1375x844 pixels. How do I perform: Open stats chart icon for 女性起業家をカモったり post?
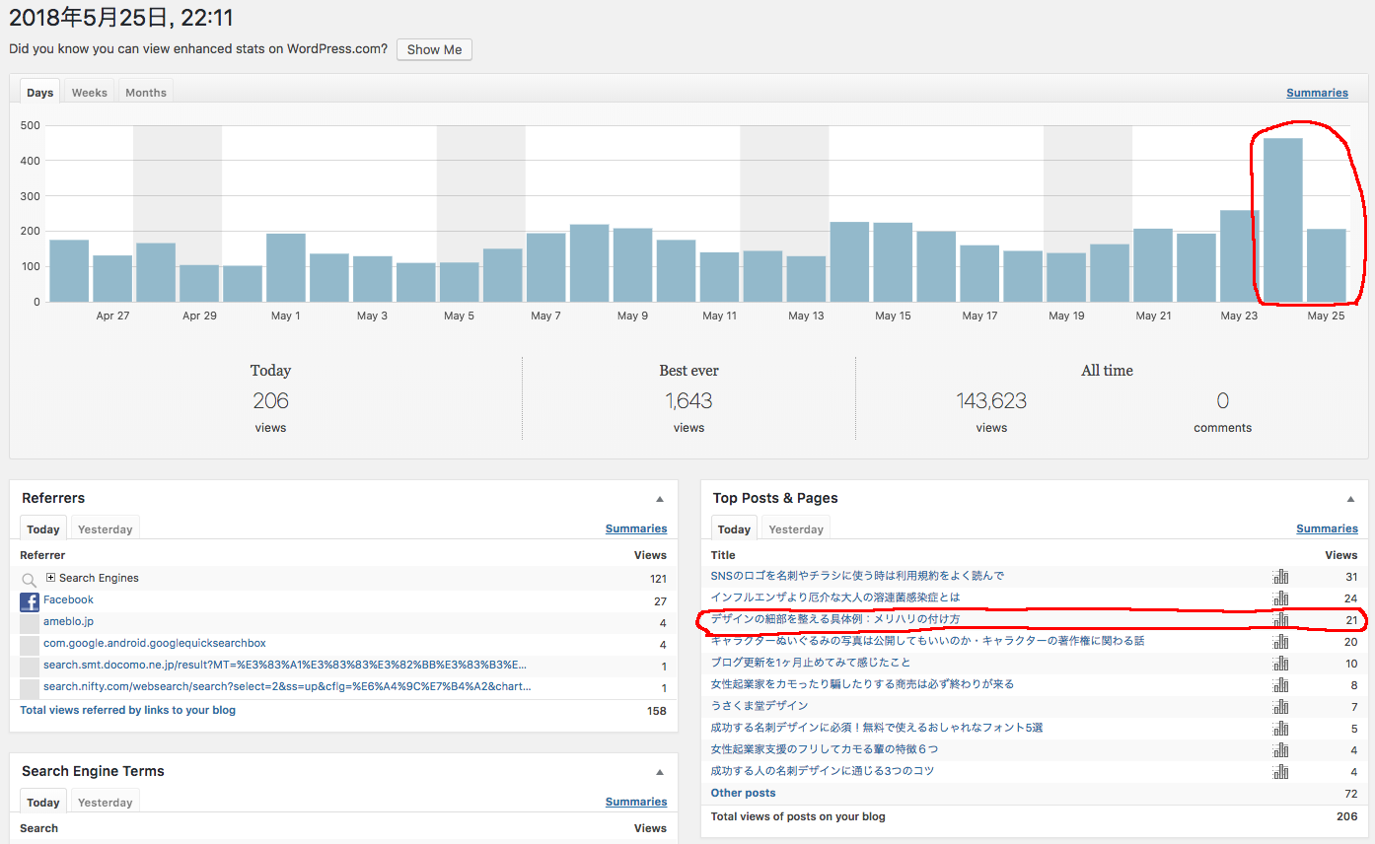[x=1281, y=684]
